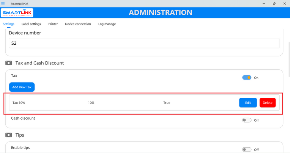Switch to the Settings tab

[x=8, y=24]
